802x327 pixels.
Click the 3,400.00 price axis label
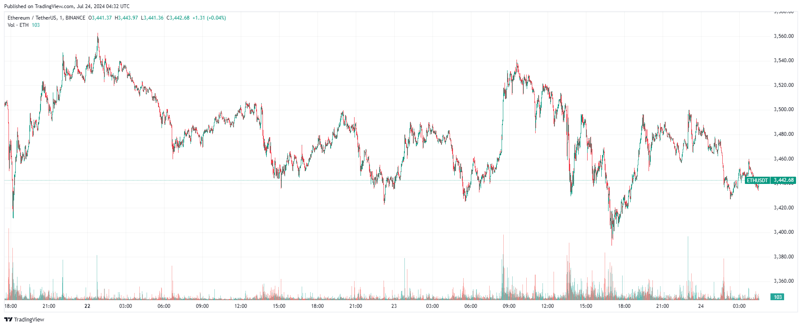point(784,232)
